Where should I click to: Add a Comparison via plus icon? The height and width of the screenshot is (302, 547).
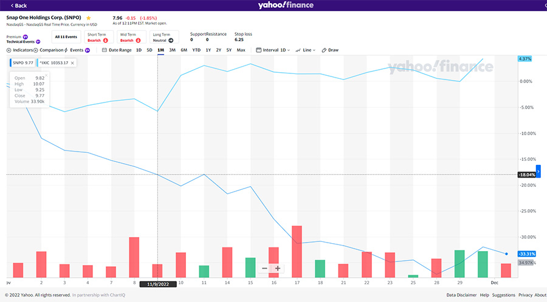[x=36, y=50]
